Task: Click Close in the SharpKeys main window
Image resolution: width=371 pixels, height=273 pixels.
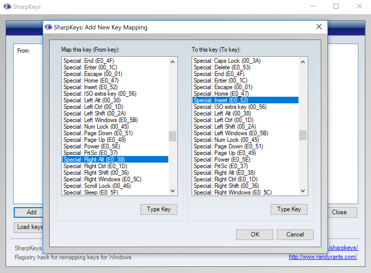Action: [x=342, y=212]
